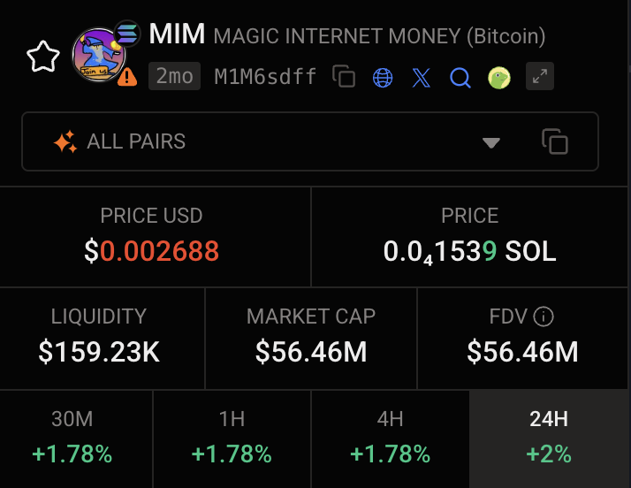Click the orange warning triangle icon
The image size is (631, 488).
coord(127,77)
